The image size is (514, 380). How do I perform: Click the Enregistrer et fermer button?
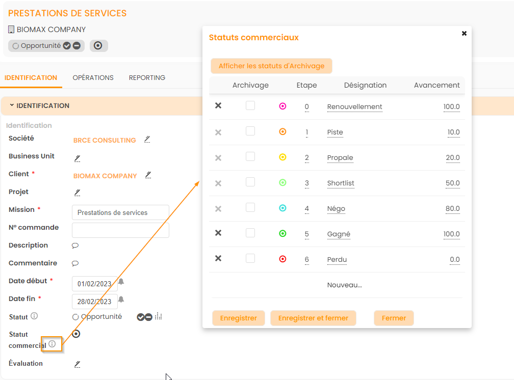pyautogui.click(x=313, y=318)
